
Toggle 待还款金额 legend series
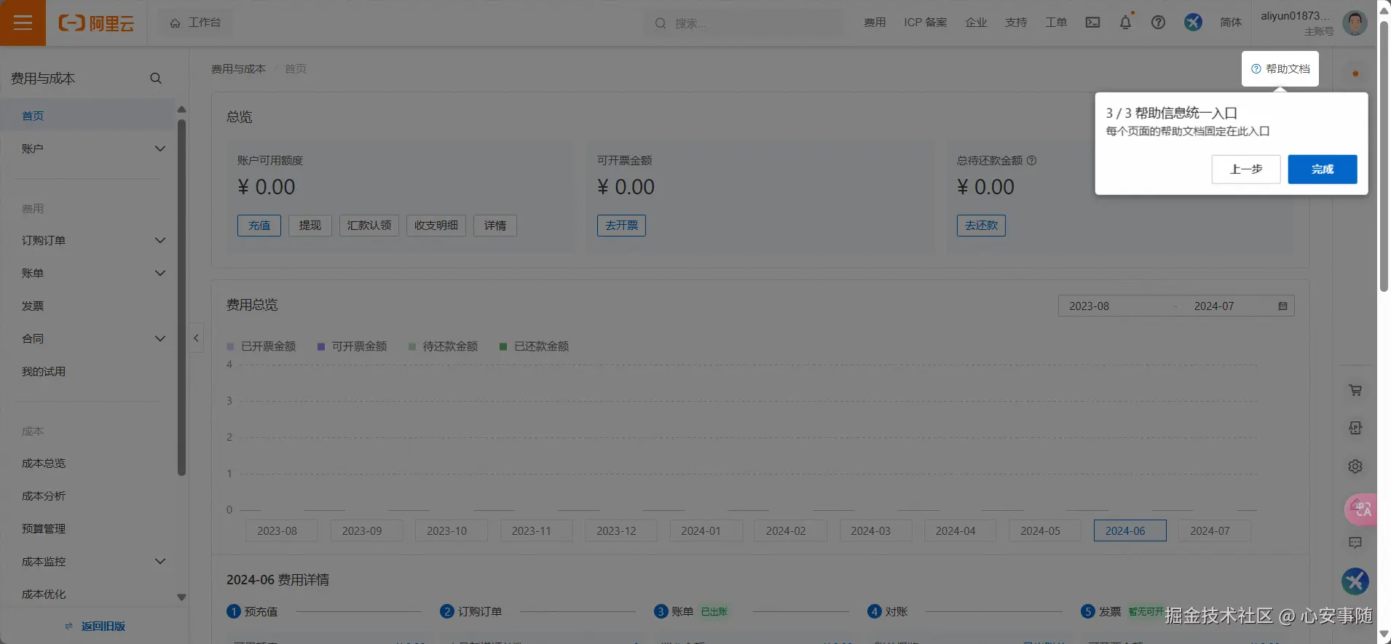[444, 346]
